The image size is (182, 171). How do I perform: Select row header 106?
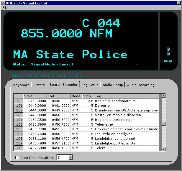19,129
